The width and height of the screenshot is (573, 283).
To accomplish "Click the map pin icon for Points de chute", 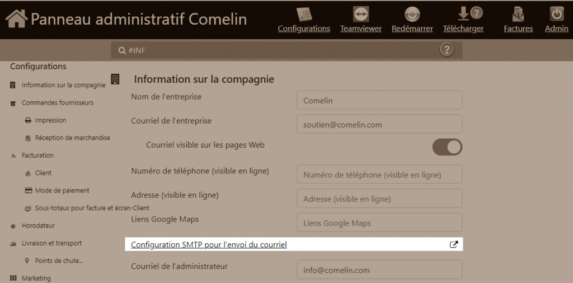I will coord(27,261).
